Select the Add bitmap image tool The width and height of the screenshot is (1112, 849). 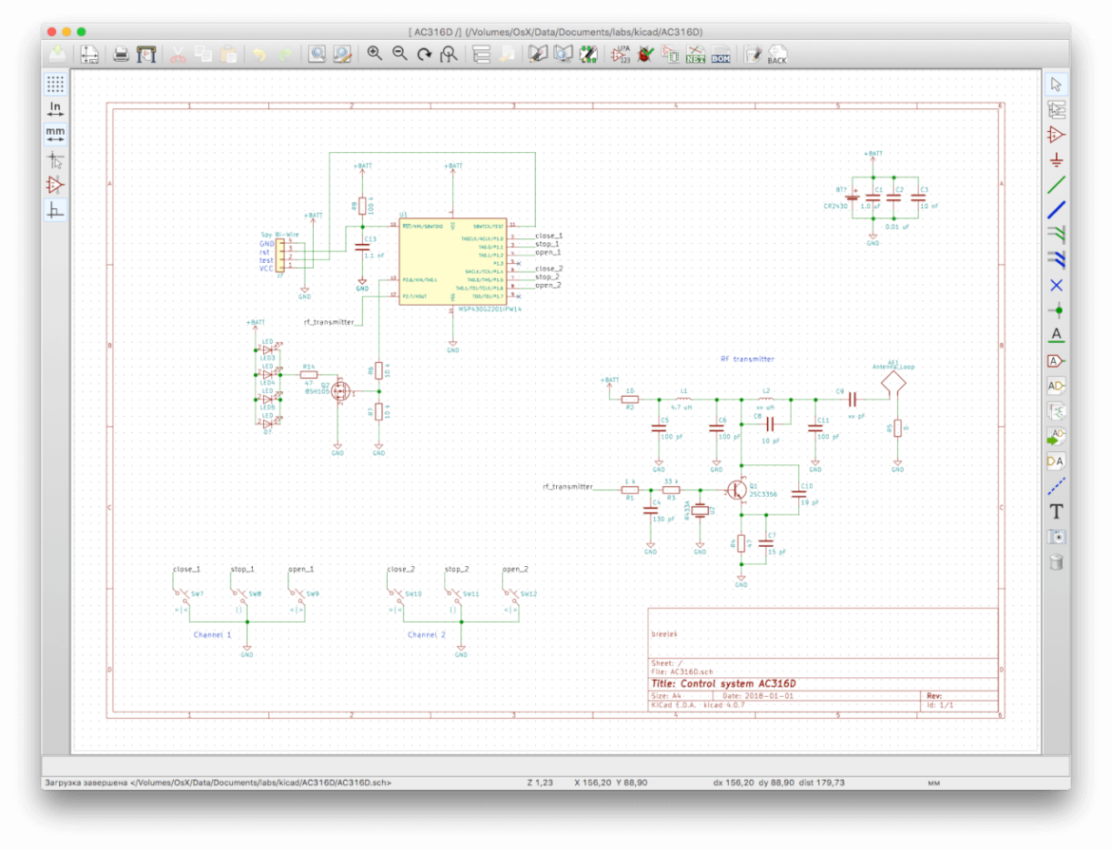tap(1056, 538)
